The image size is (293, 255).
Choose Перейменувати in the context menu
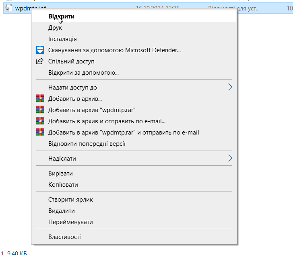point(134,222)
